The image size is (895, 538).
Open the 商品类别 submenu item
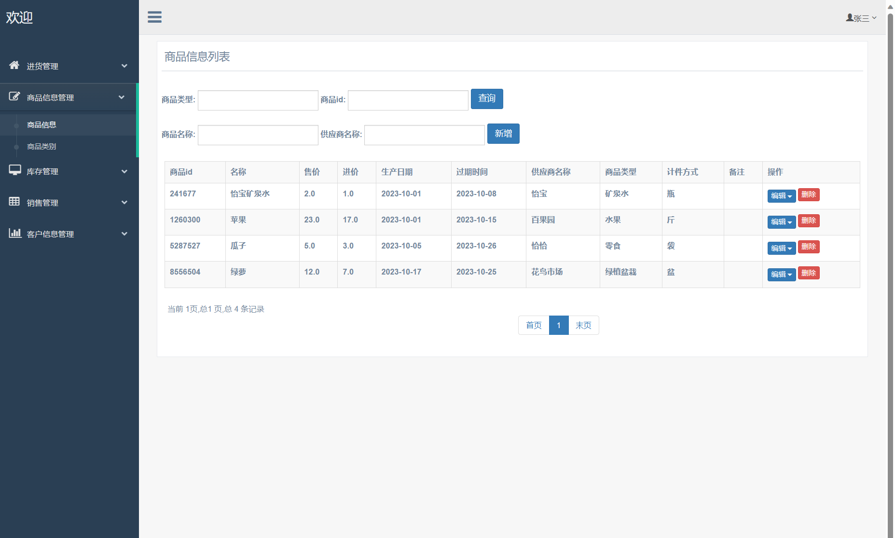coord(41,147)
